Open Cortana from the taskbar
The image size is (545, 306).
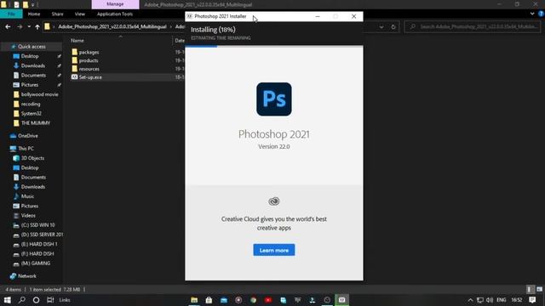(36, 300)
